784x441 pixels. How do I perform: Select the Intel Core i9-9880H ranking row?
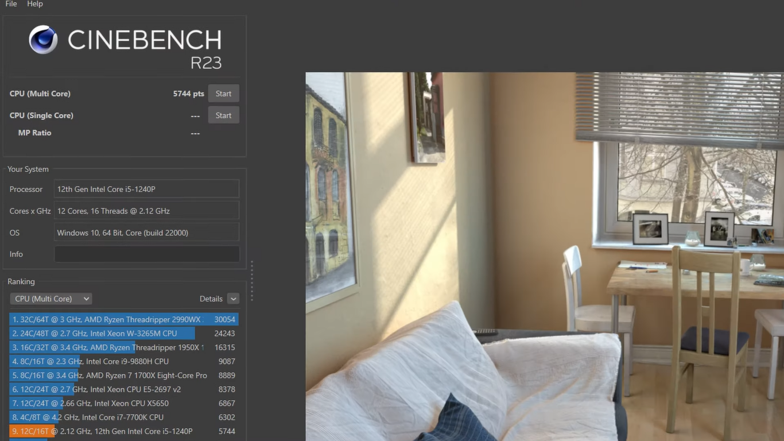[123, 361]
